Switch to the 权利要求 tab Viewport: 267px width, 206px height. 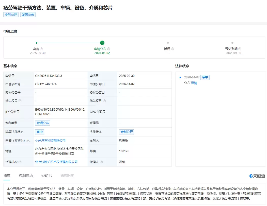[x=25, y=175]
